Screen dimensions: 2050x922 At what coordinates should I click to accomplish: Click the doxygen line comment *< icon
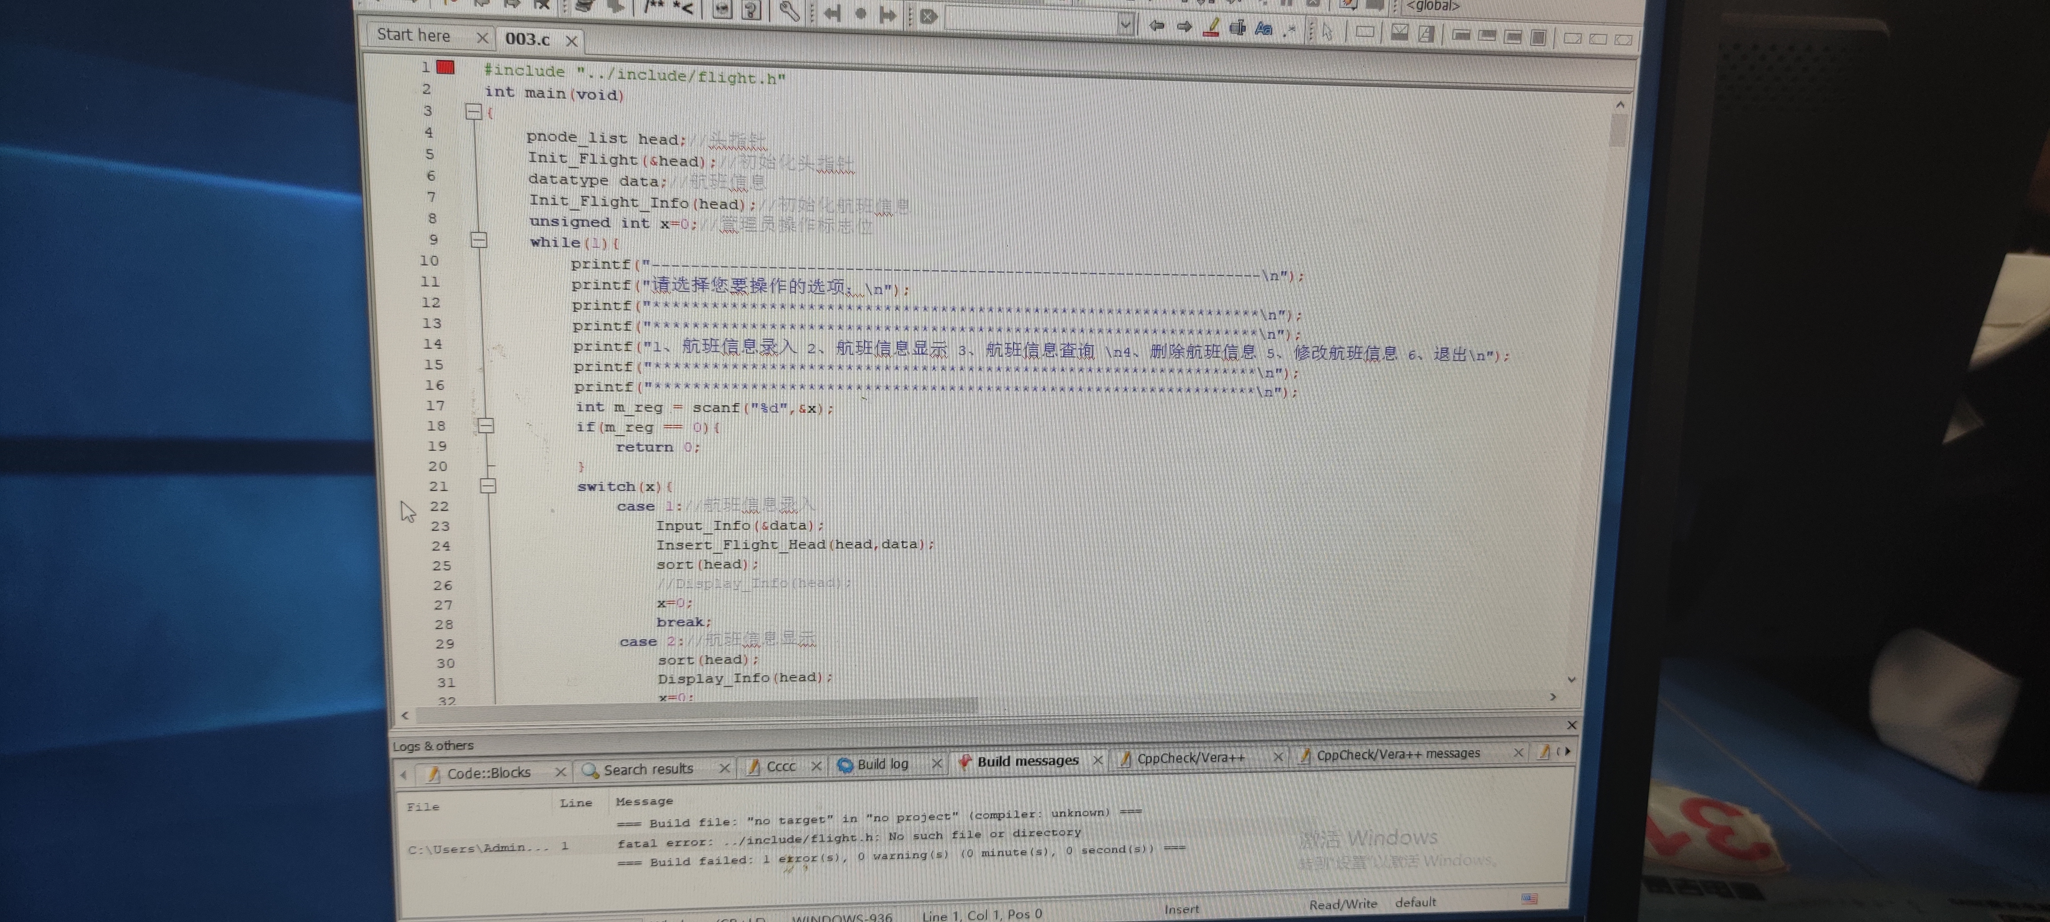[683, 9]
